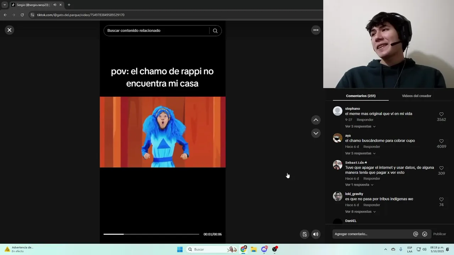
Task: Reply to stephano's comment via Responder
Action: pos(365,120)
